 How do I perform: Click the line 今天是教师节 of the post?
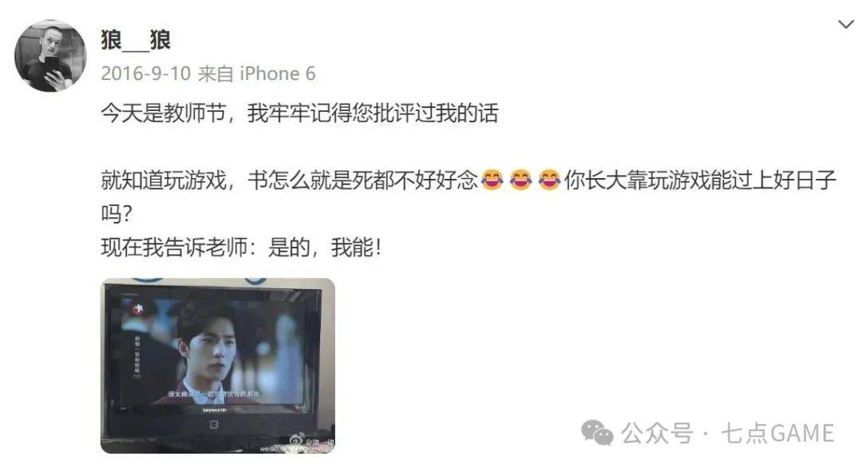pos(299,113)
